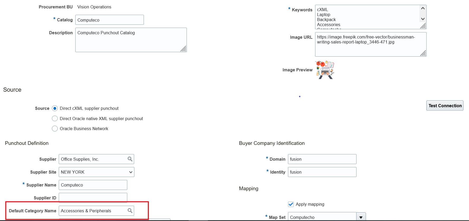The height and width of the screenshot is (221, 469).
Task: Select the Oracle Business Network source
Action: point(55,129)
